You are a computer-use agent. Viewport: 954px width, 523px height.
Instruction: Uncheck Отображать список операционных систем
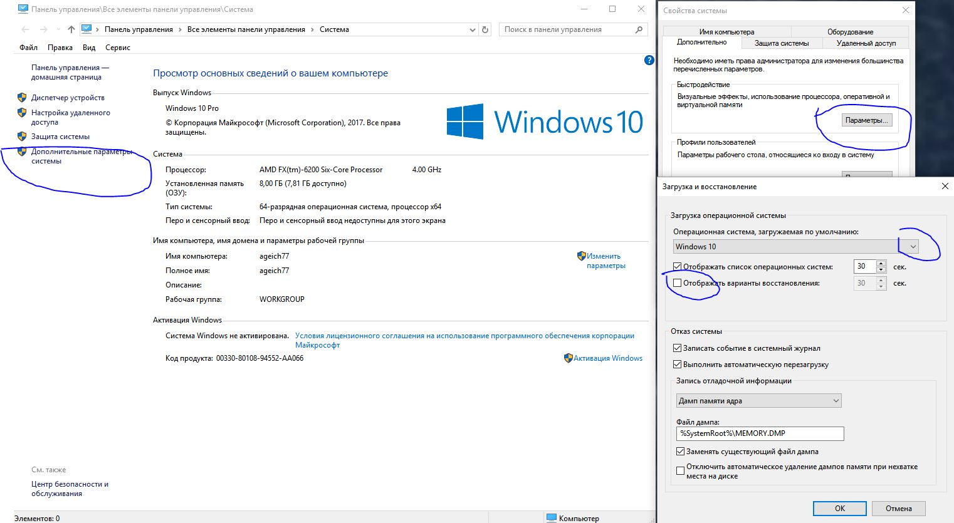(x=677, y=267)
